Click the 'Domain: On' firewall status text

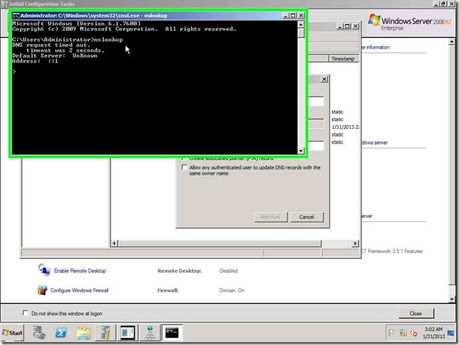click(232, 291)
